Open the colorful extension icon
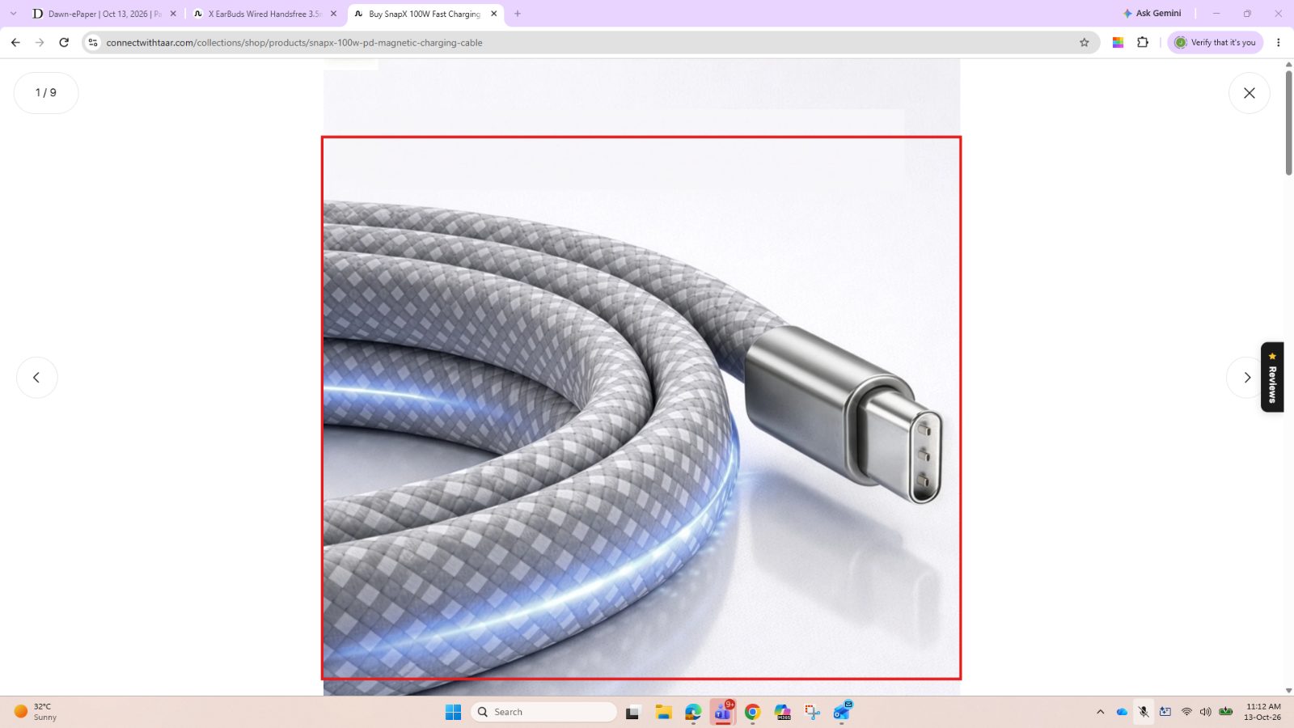Image resolution: width=1294 pixels, height=728 pixels. pyautogui.click(x=1118, y=43)
